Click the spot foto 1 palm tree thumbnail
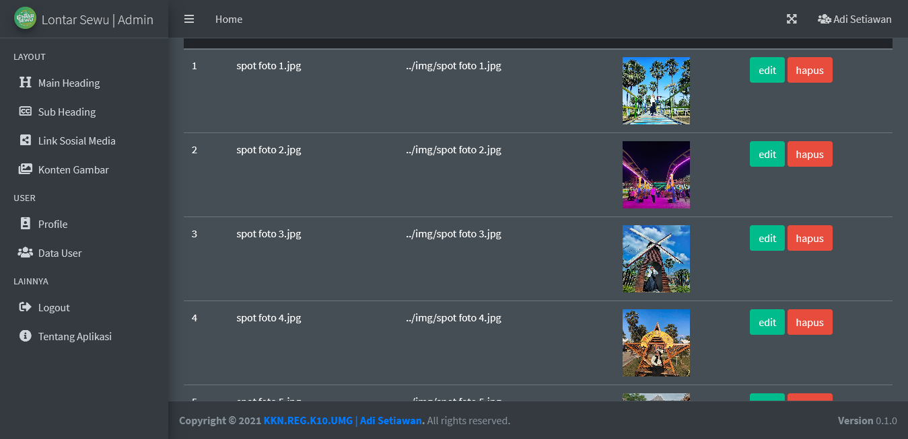Image resolution: width=908 pixels, height=439 pixels. [656, 91]
